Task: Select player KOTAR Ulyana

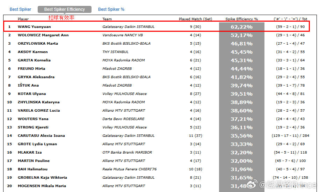Action: click(32, 94)
